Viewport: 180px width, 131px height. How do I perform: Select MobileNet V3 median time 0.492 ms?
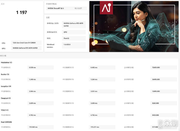102,68
